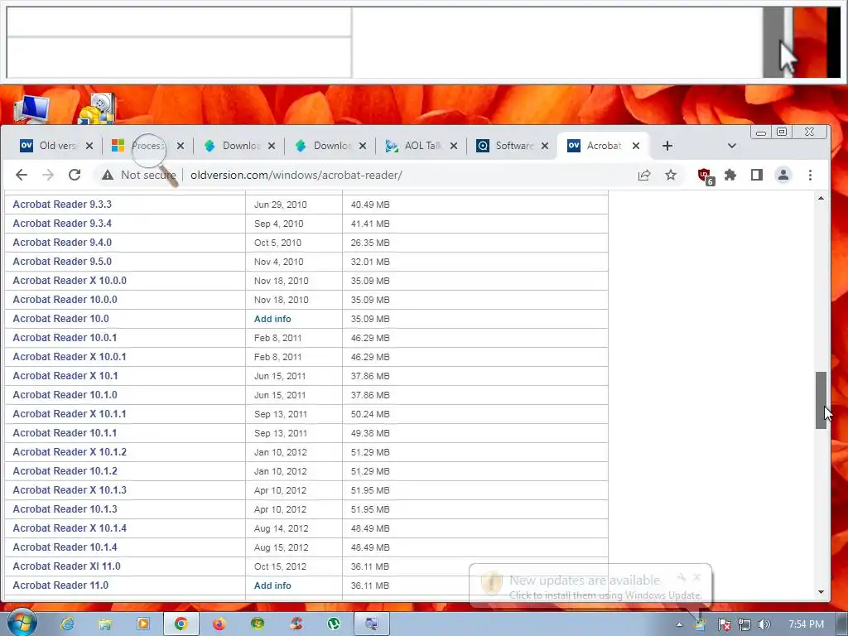Click the page scrollbar thumb
This screenshot has height=636, width=848.
coord(821,400)
